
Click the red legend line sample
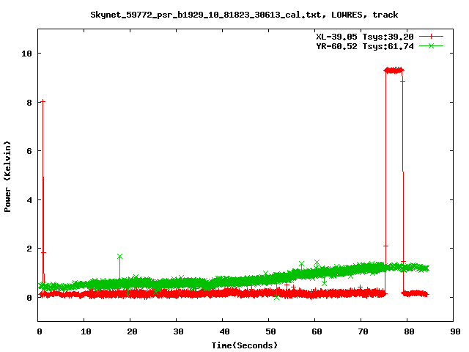431,37
